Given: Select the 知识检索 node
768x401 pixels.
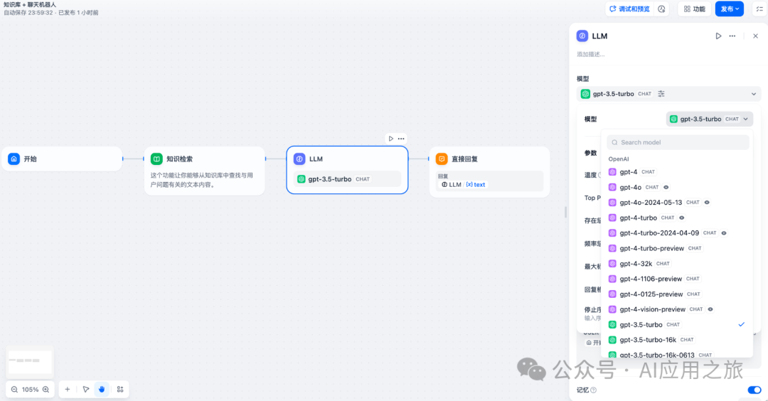Looking at the screenshot, I should [205, 171].
